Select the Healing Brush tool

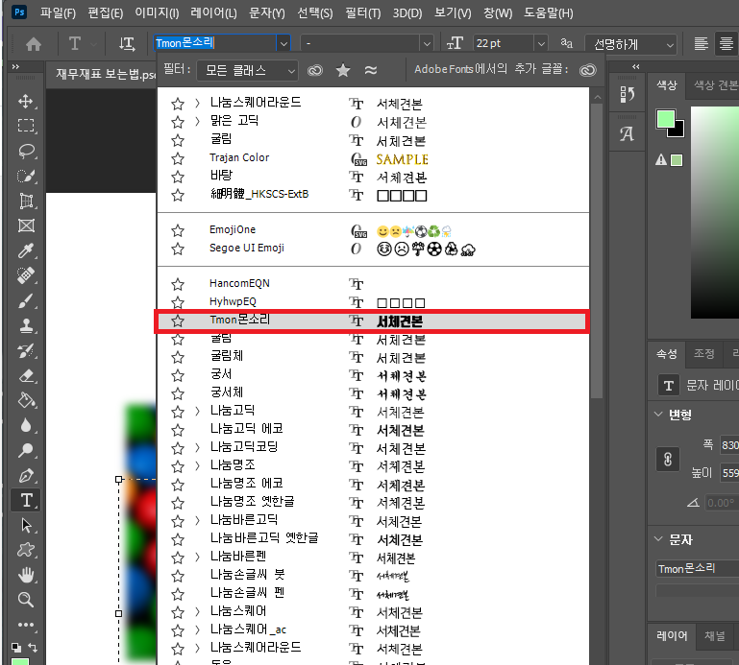click(26, 275)
